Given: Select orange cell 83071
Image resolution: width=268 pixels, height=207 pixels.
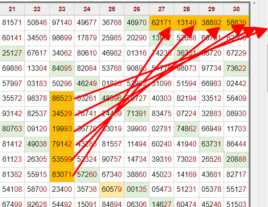Looking at the screenshot, I should (x=62, y=175).
